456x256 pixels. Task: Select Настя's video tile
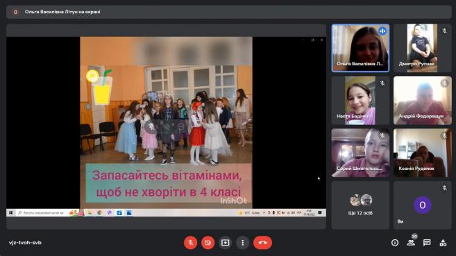click(x=360, y=101)
